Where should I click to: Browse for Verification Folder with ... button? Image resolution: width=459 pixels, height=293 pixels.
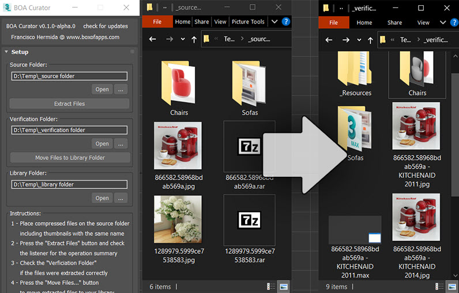click(121, 144)
